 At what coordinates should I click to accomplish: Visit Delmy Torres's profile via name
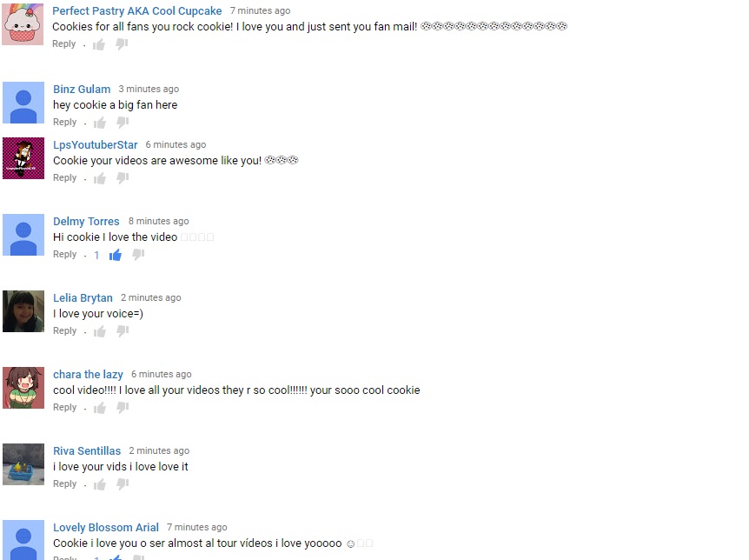coord(86,221)
